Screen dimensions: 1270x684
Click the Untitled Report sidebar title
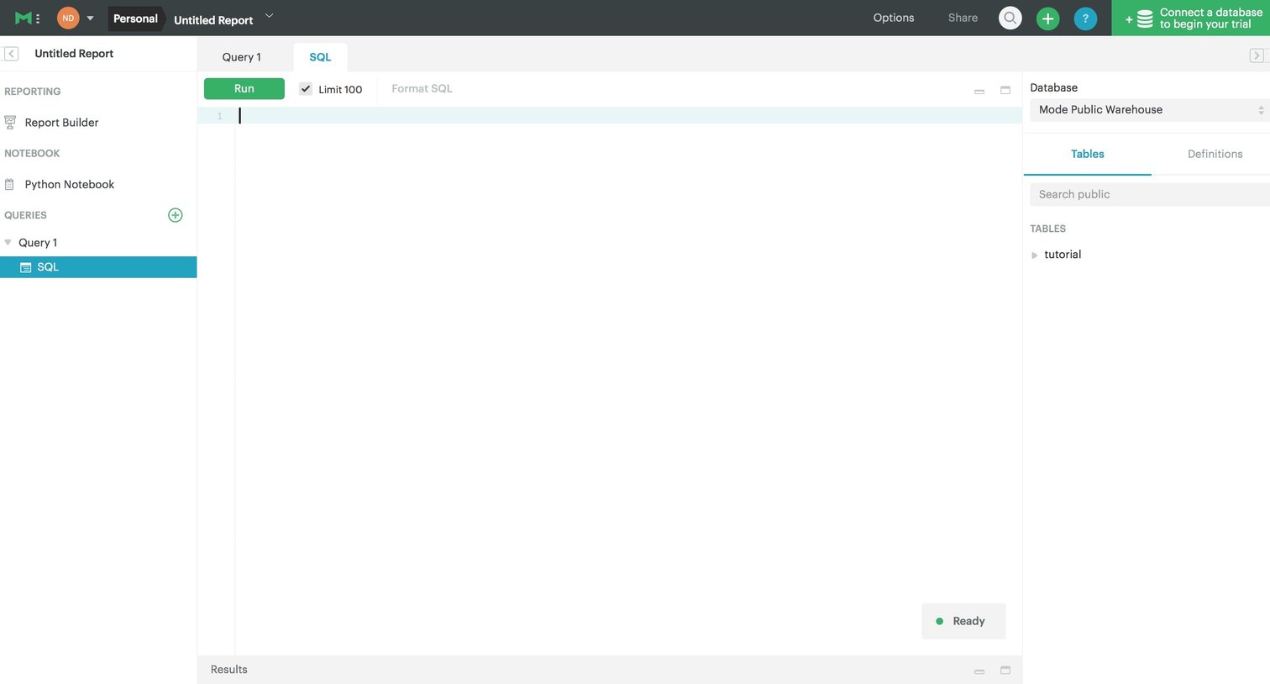tap(74, 54)
